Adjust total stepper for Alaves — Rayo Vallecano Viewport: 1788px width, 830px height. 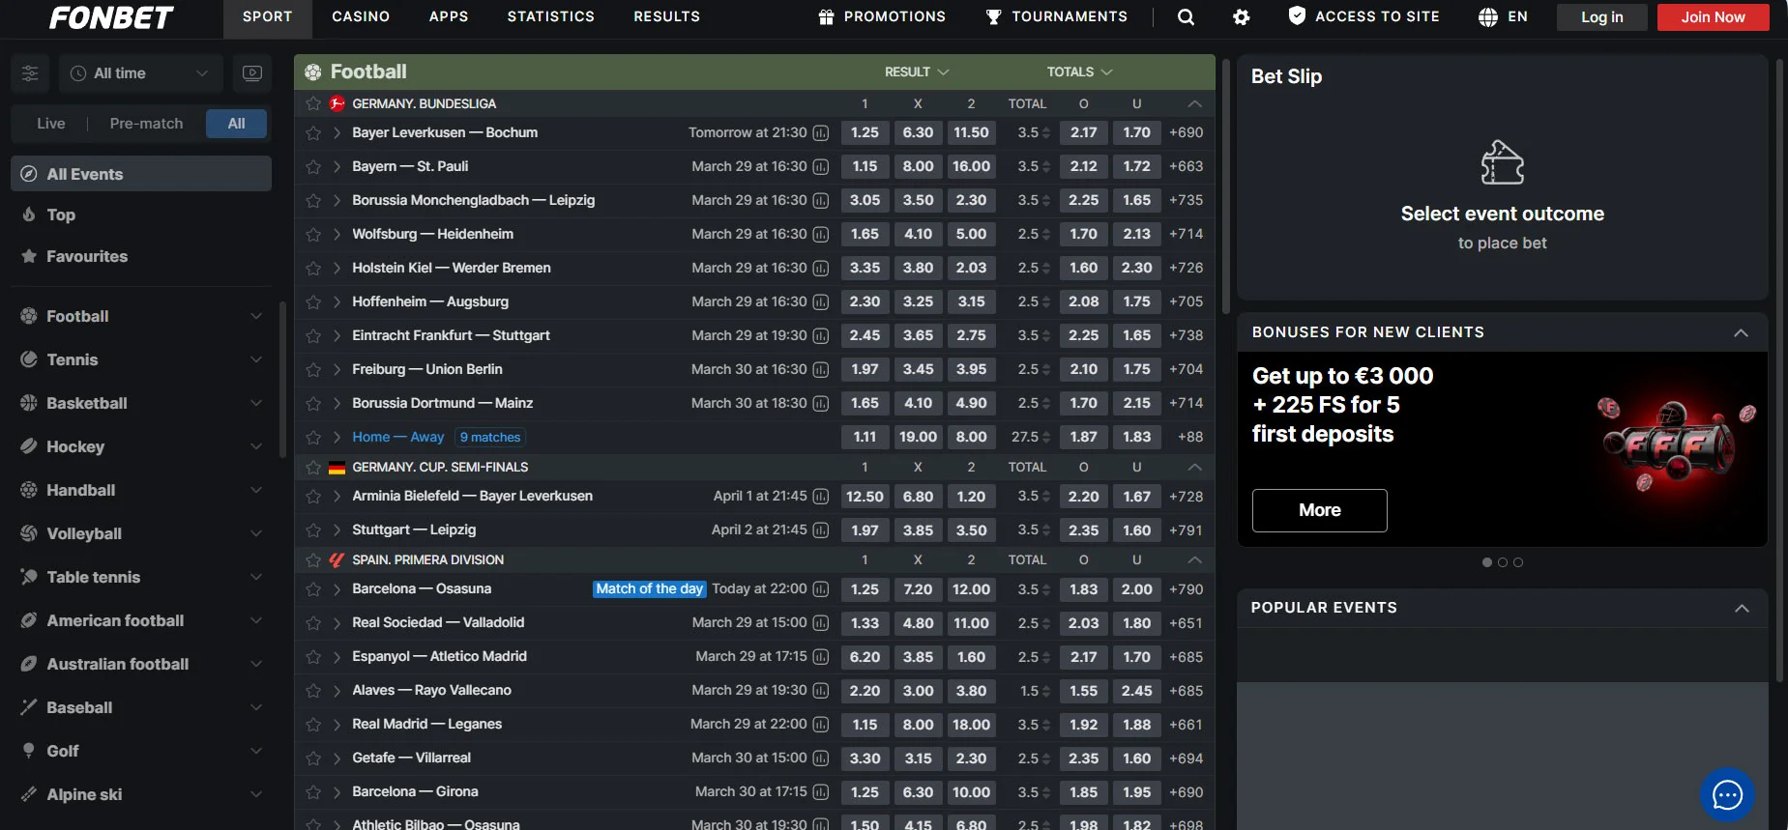click(1045, 691)
